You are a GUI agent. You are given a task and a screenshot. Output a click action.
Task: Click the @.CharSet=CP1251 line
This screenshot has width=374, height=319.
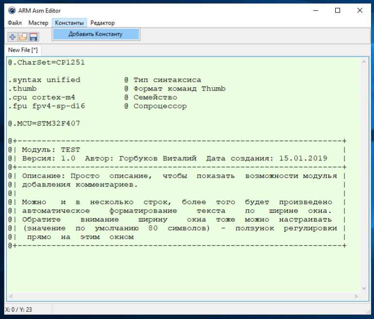[x=47, y=62]
